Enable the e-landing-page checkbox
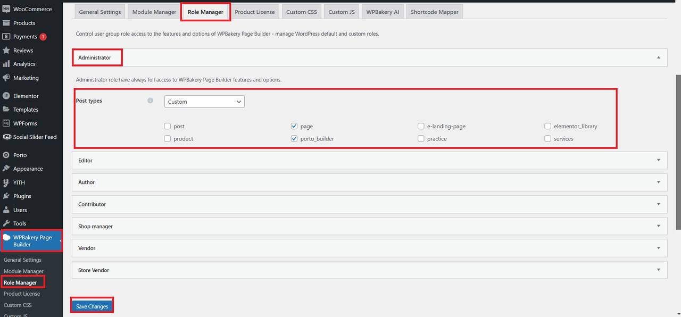The height and width of the screenshot is (317, 681). 421,127
